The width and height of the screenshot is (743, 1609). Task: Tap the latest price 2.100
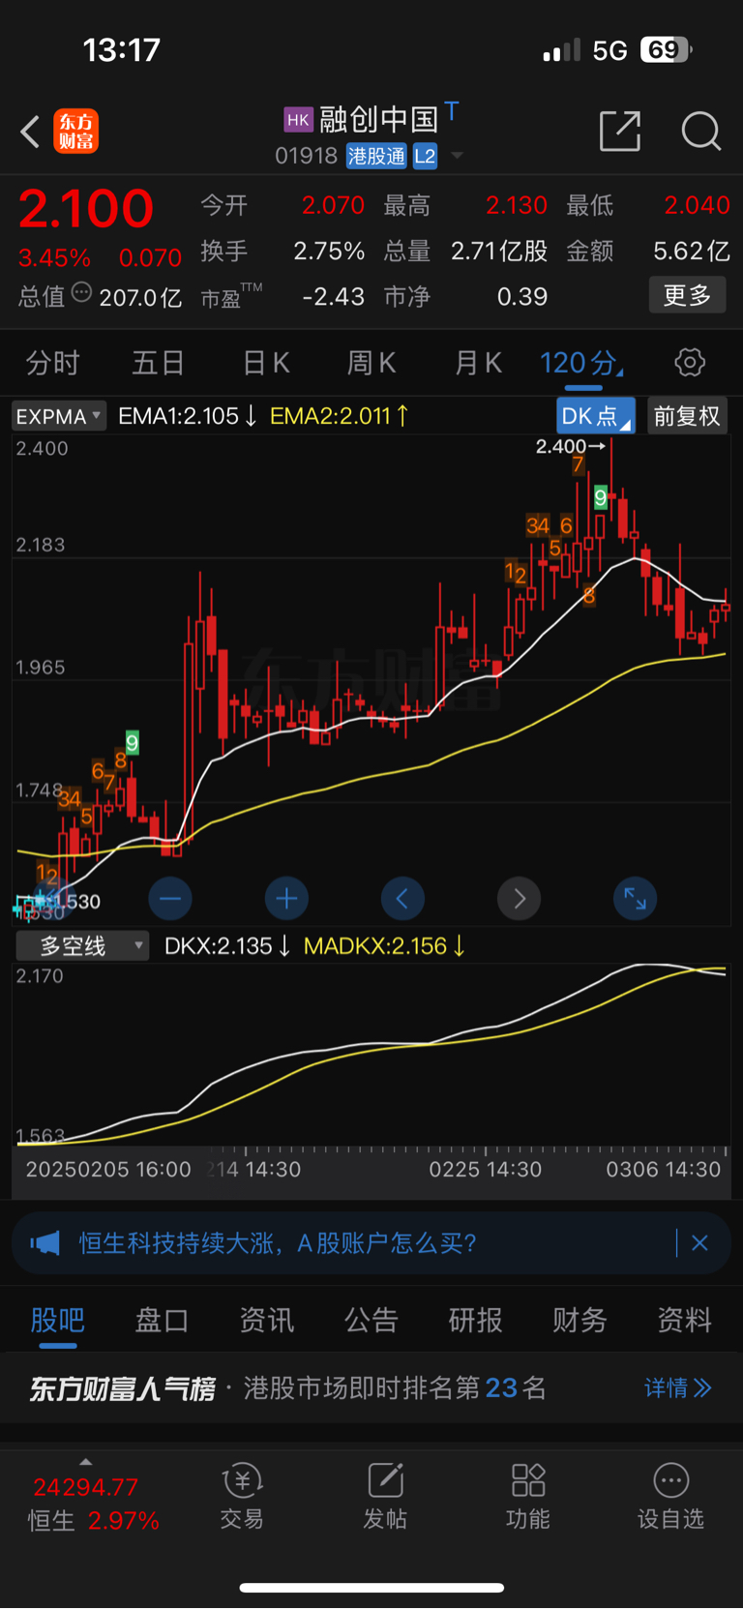pyautogui.click(x=86, y=208)
